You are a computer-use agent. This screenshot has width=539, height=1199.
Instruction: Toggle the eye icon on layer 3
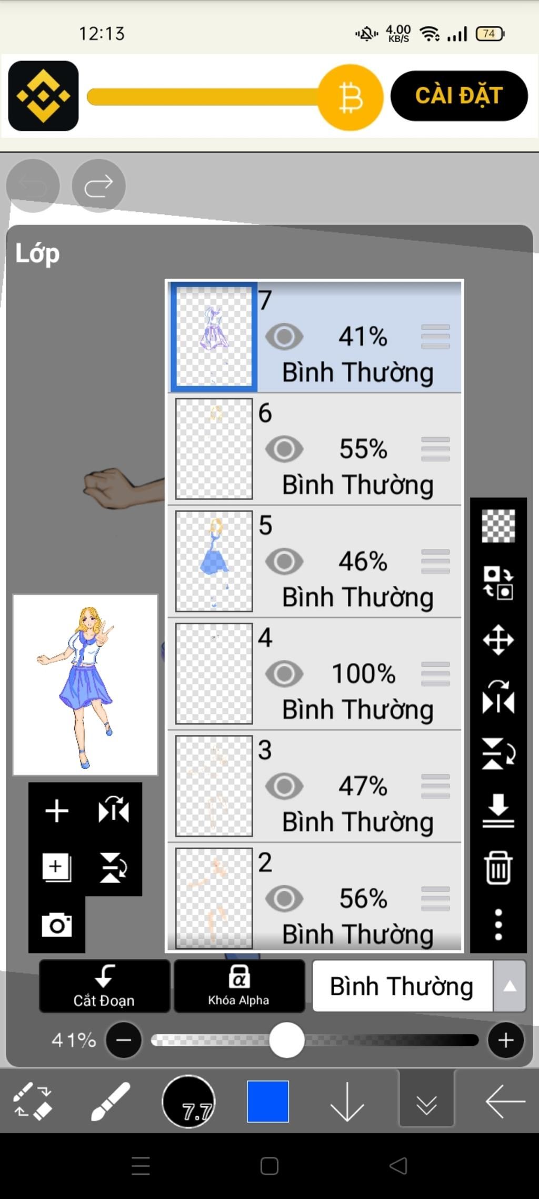tap(284, 786)
